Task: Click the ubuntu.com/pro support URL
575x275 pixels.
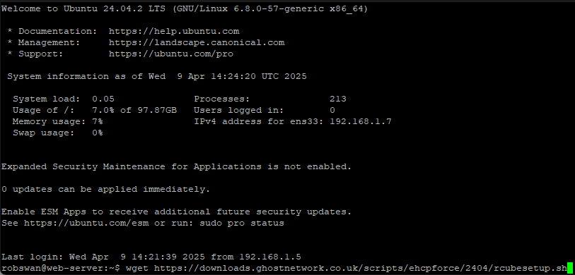Action: [171, 54]
